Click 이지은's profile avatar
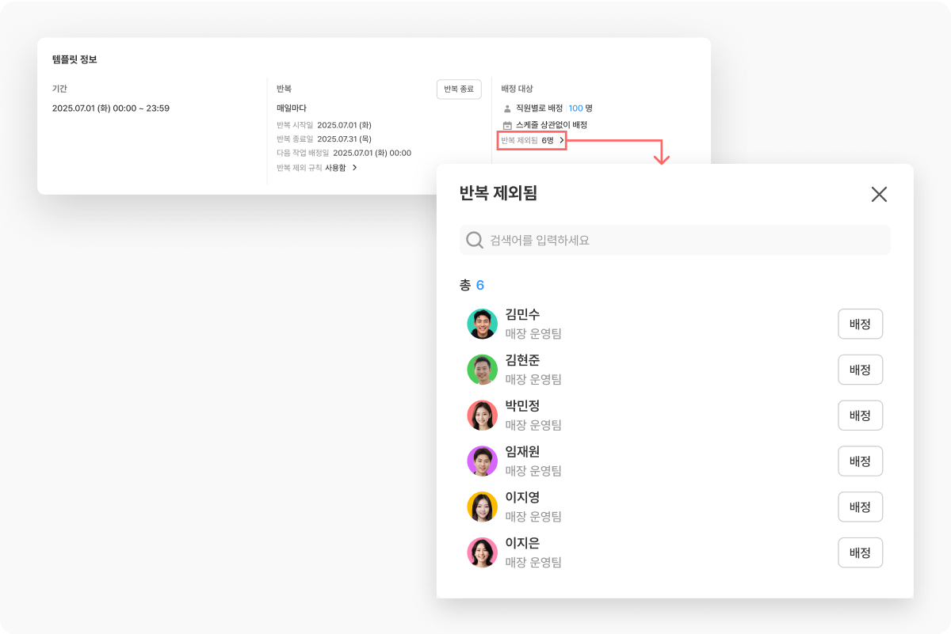 [x=482, y=552]
